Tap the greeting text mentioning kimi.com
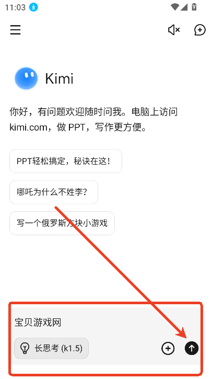This screenshot has height=379, width=213. [x=93, y=119]
